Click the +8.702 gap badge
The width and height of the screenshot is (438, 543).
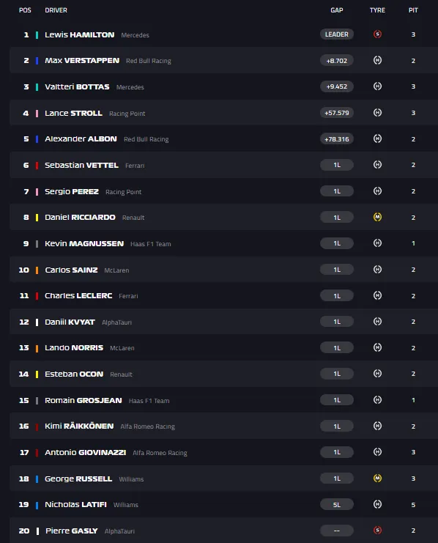(x=336, y=61)
